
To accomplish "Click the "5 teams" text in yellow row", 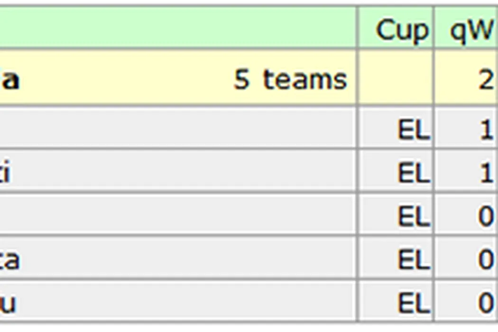I will [x=290, y=79].
